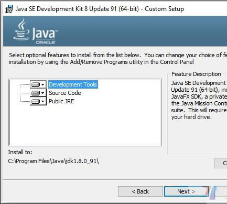Viewport: 227px width, 204px height.
Task: Go back with the Back button
Action: tap(140, 191)
